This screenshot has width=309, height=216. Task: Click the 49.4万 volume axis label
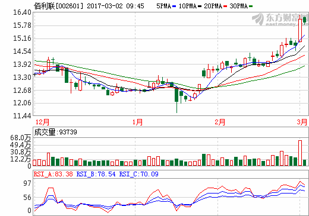click(x=21, y=145)
